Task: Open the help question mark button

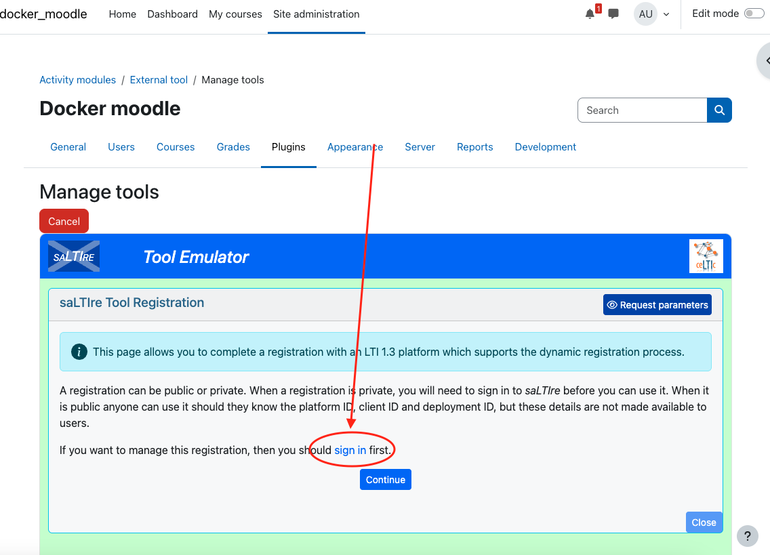Action: pyautogui.click(x=748, y=536)
